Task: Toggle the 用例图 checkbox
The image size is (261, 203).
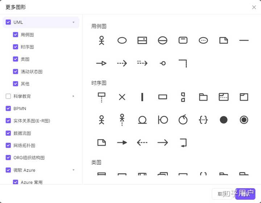Action: click(x=16, y=34)
